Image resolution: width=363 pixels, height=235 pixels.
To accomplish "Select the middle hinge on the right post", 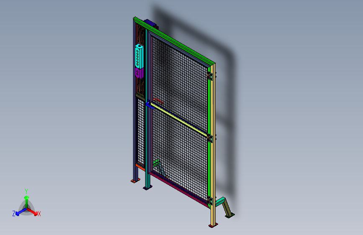I will (210, 138).
